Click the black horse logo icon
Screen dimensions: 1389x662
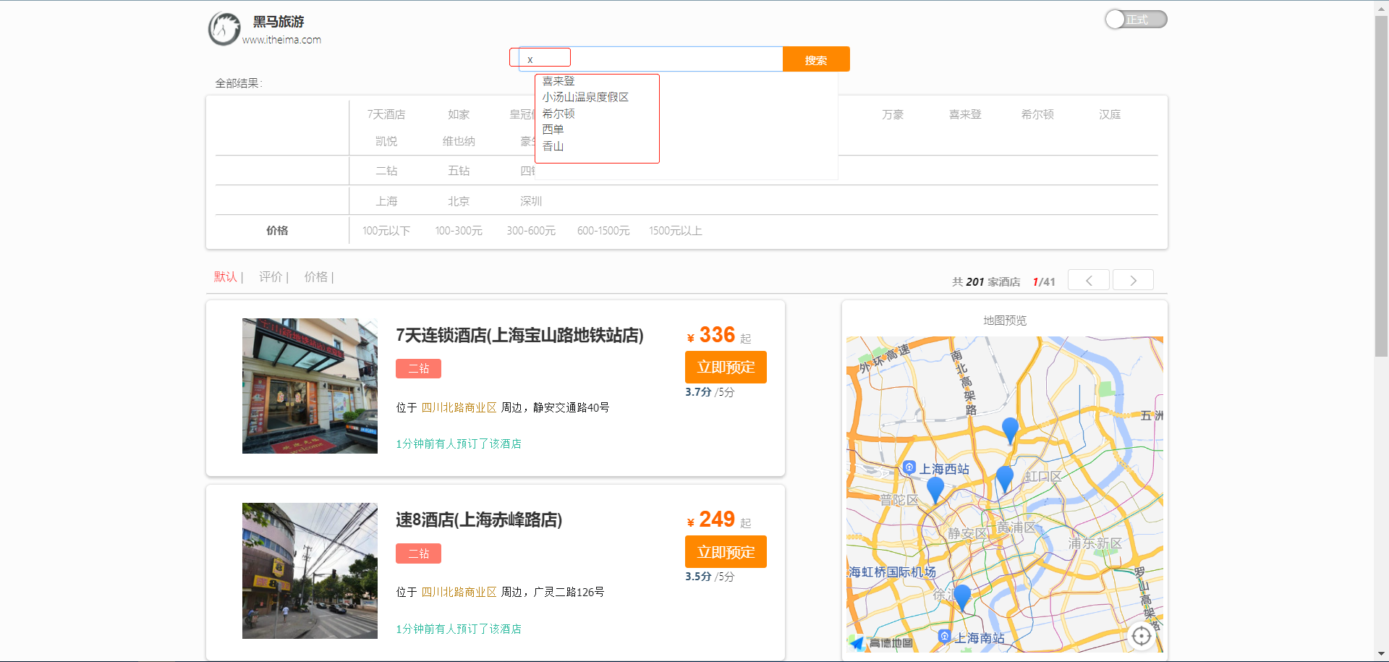click(224, 29)
